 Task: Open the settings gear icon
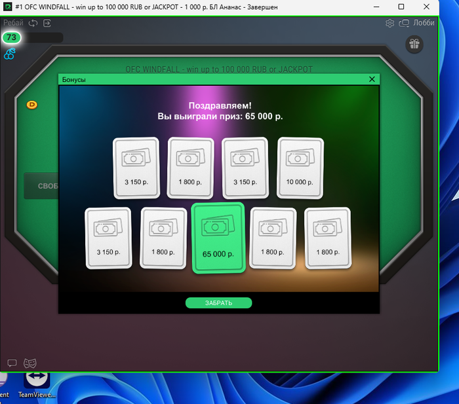[389, 23]
